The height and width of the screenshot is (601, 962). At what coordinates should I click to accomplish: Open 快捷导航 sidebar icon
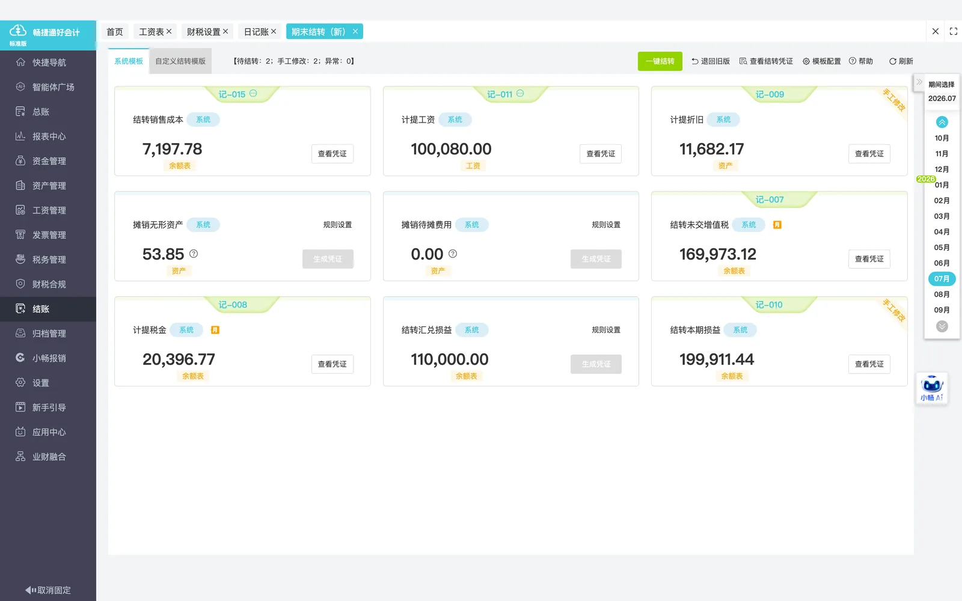click(x=20, y=63)
